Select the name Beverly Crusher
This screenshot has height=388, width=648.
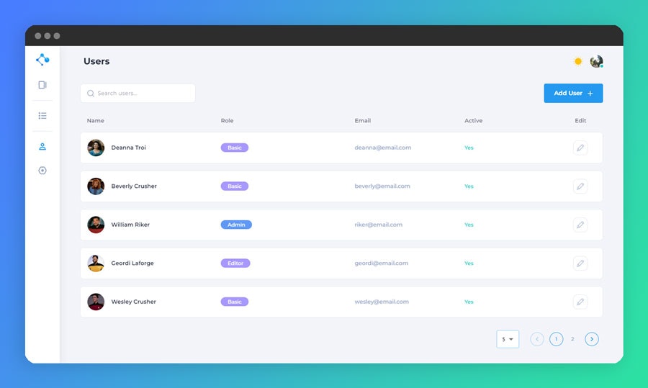(134, 186)
